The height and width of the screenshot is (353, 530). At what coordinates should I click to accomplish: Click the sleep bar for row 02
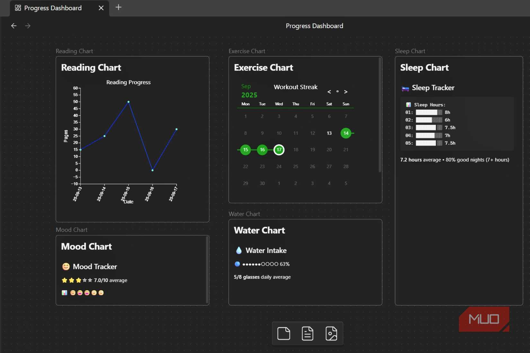(x=429, y=120)
